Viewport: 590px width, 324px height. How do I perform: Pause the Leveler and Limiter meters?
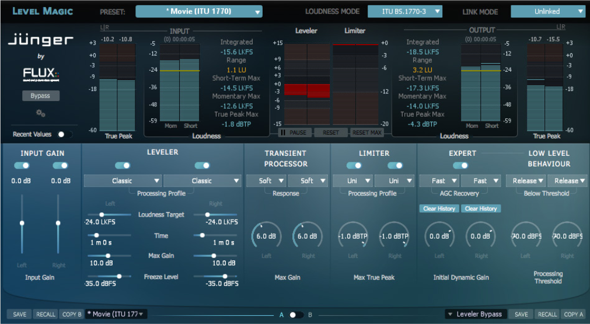(x=294, y=133)
